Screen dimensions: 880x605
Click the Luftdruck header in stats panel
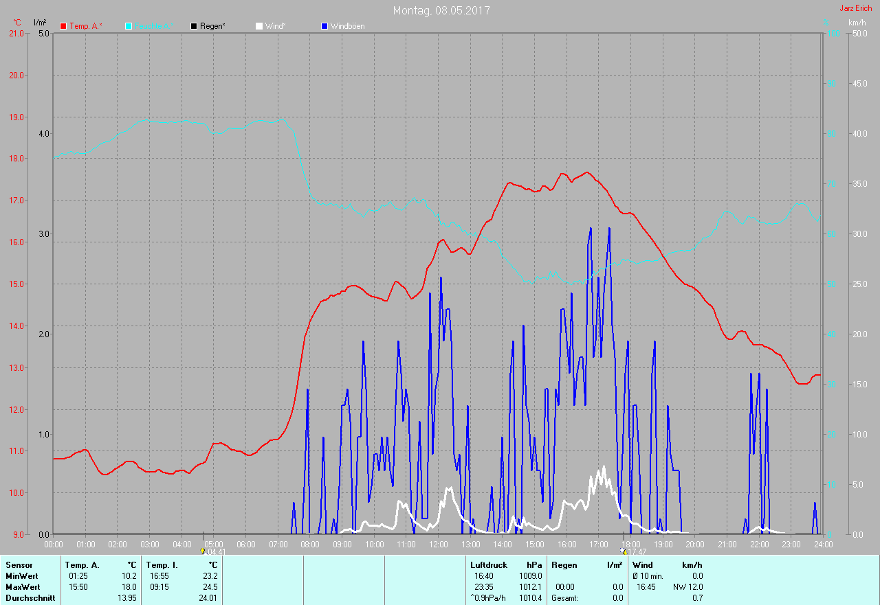click(x=488, y=565)
